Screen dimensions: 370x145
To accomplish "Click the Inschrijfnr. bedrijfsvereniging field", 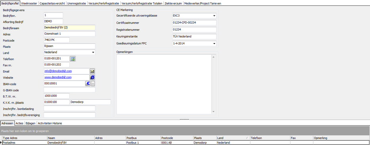I will point(69,115).
